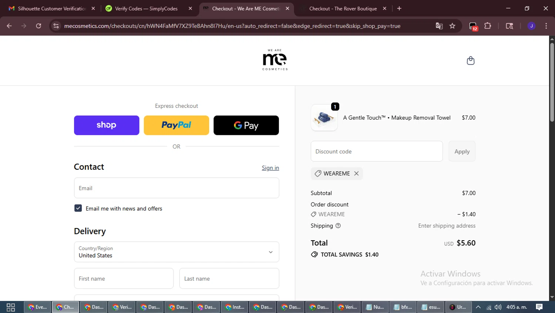Close the Silhouette Customer Verification tab
The image size is (555, 313).
click(93, 8)
